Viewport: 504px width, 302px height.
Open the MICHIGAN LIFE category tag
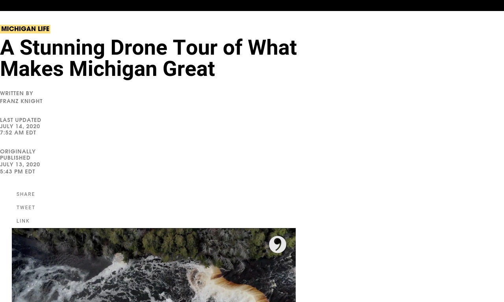[25, 29]
